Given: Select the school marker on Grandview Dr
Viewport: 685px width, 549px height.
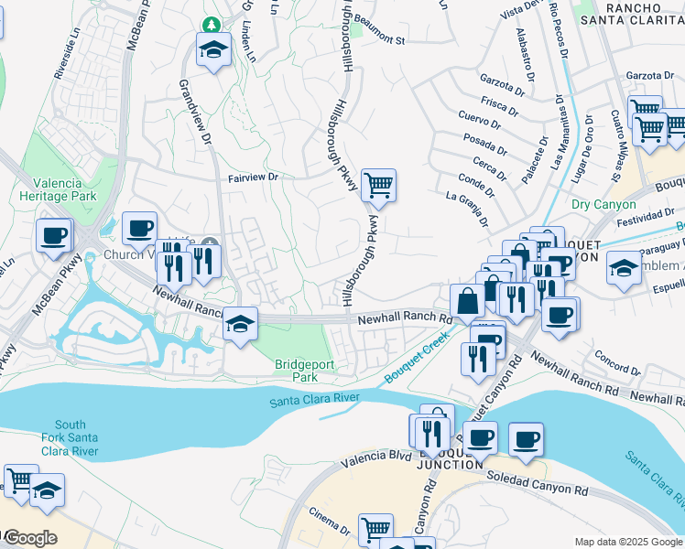Looking at the screenshot, I should (x=213, y=53).
